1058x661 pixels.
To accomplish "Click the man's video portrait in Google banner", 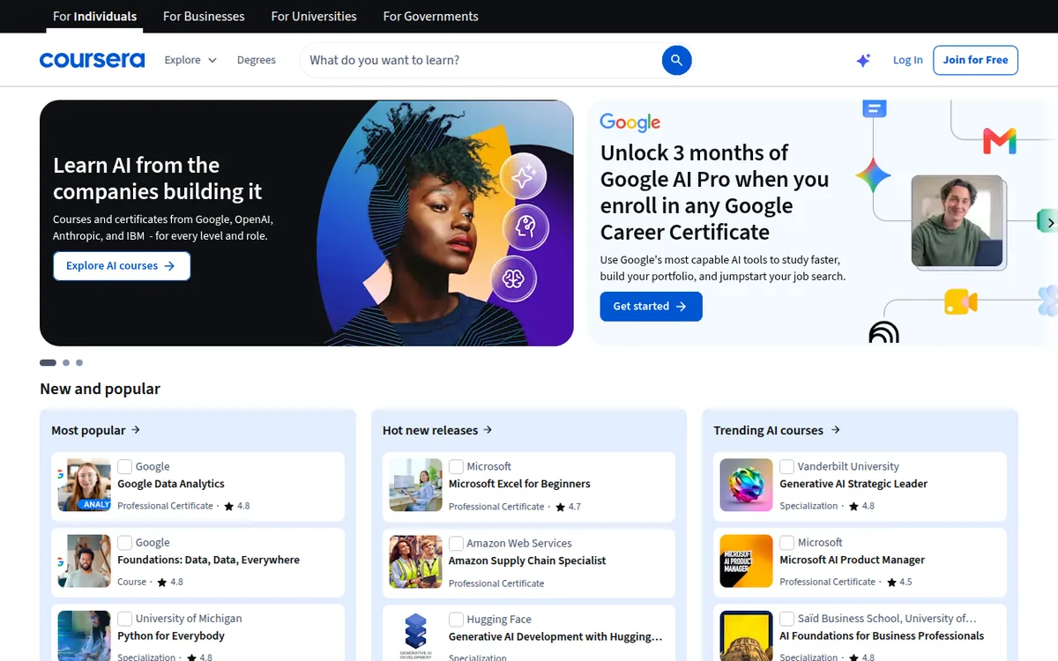I will [x=957, y=220].
